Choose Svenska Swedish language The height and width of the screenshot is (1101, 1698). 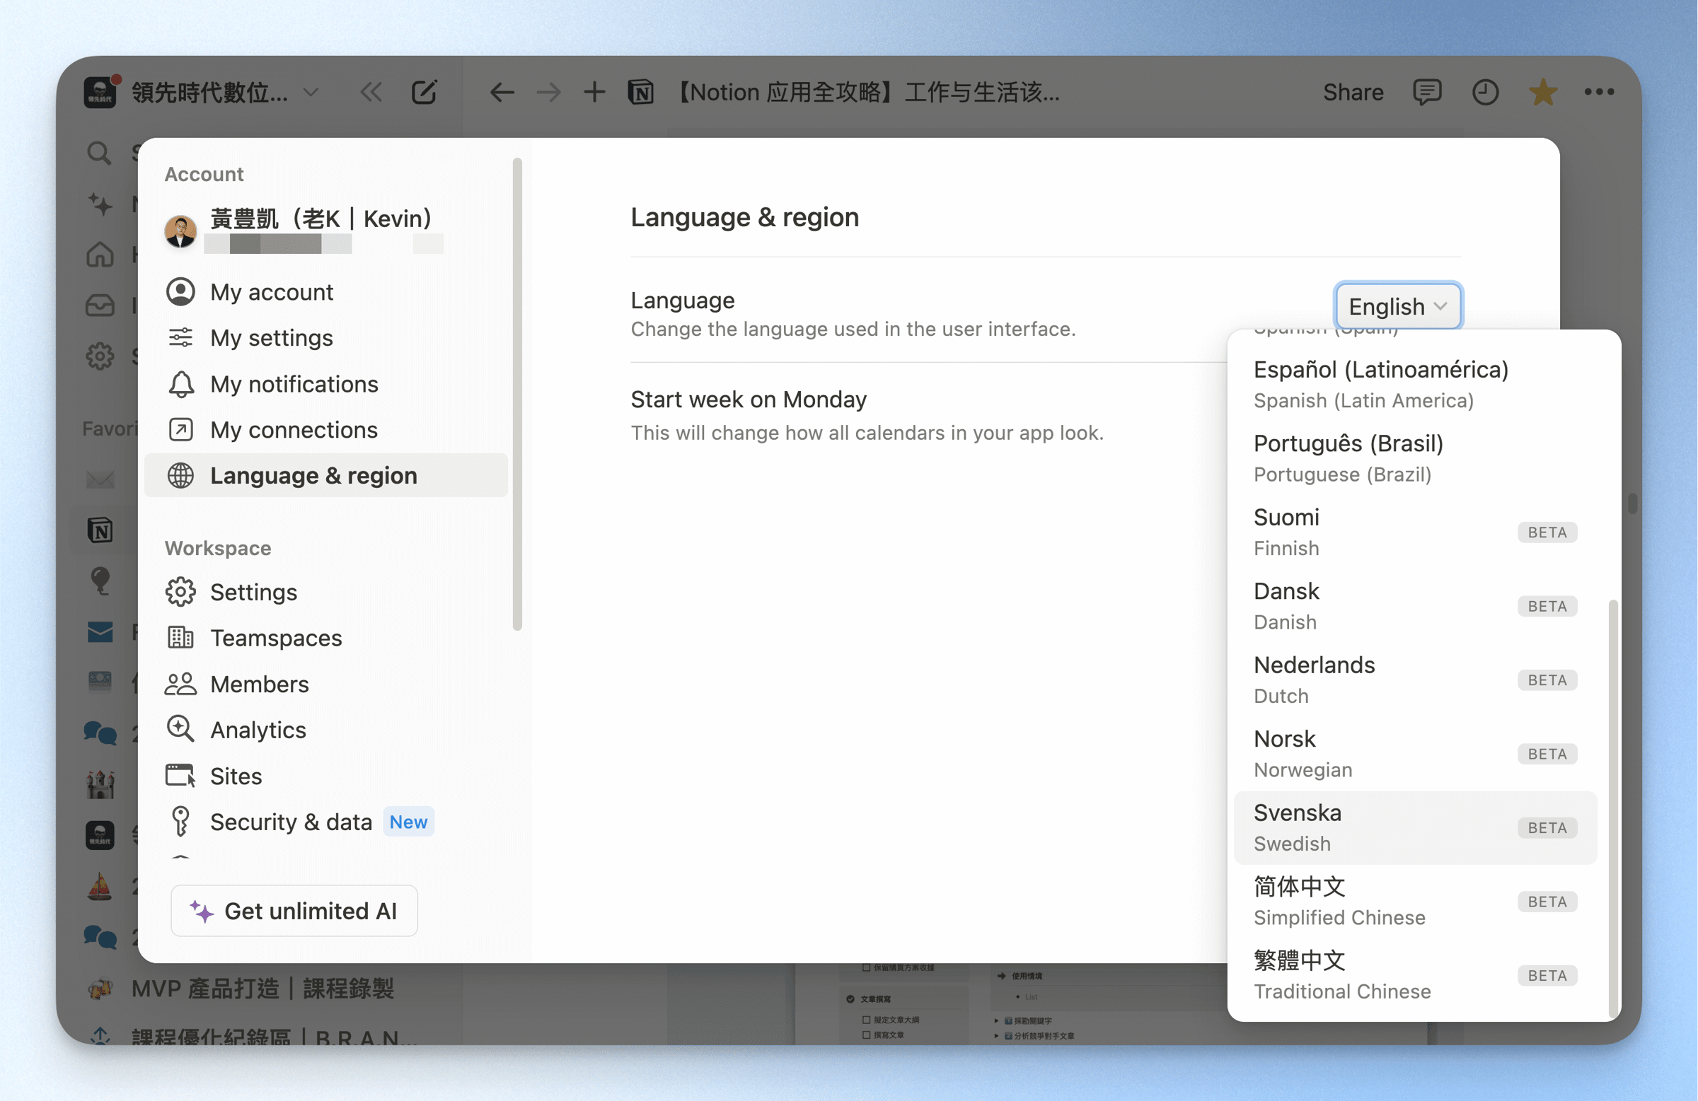coord(1416,827)
